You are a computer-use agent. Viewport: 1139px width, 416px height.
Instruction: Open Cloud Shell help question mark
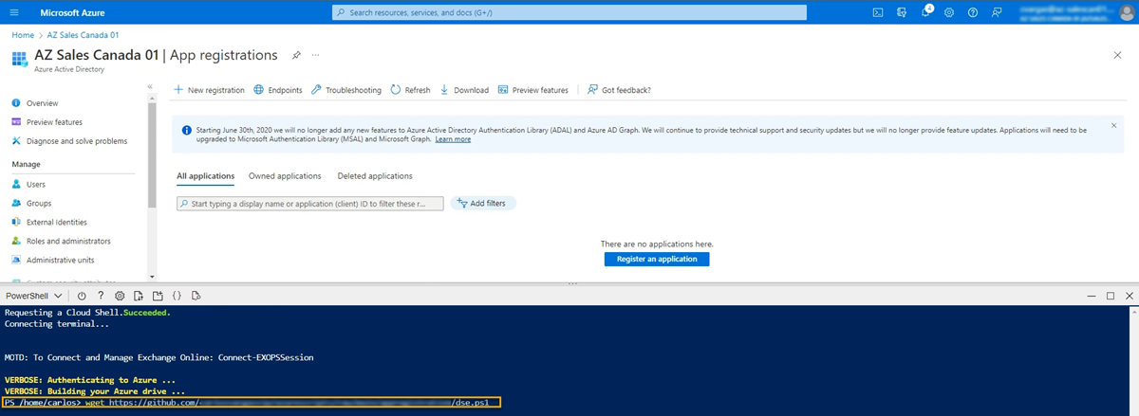pos(101,296)
